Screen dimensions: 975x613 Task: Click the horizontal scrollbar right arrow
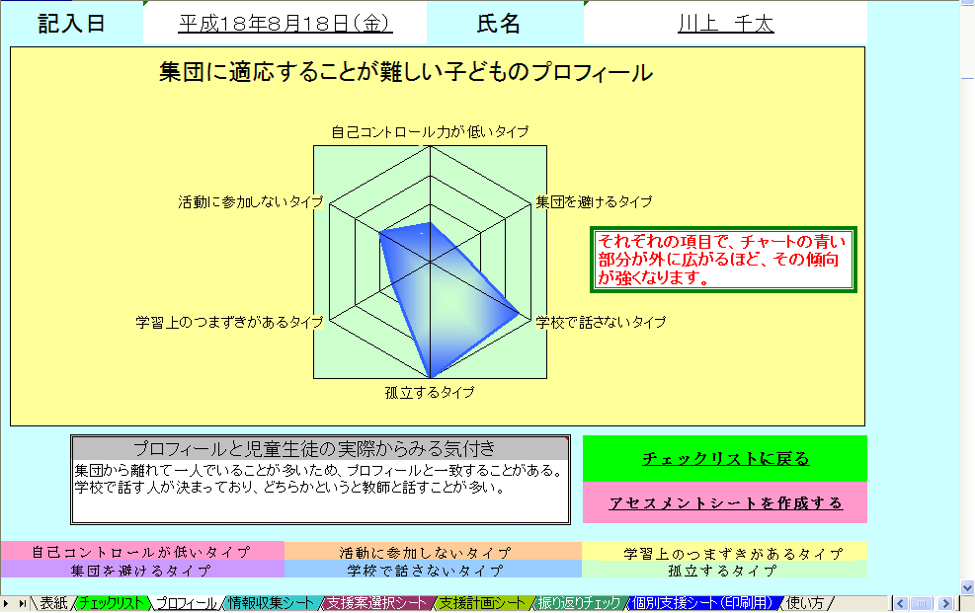(x=945, y=604)
